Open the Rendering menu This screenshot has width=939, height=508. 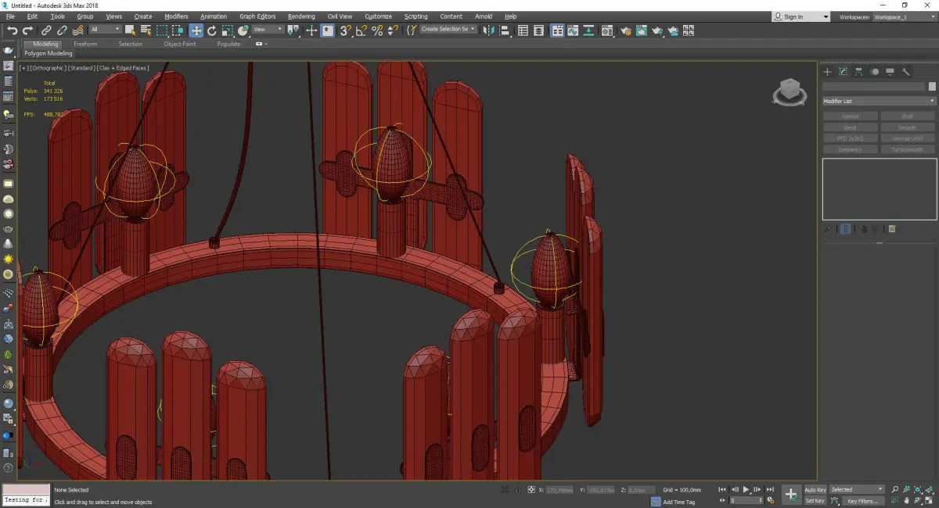[x=301, y=16]
